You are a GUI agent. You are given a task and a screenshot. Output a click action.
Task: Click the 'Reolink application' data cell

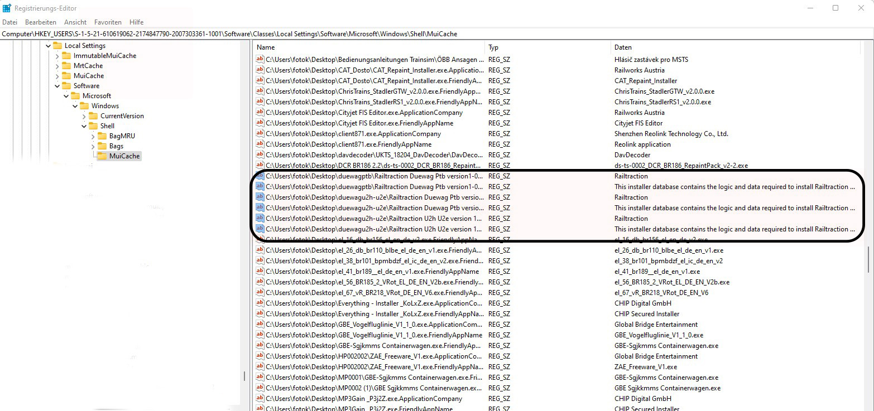click(x=642, y=144)
